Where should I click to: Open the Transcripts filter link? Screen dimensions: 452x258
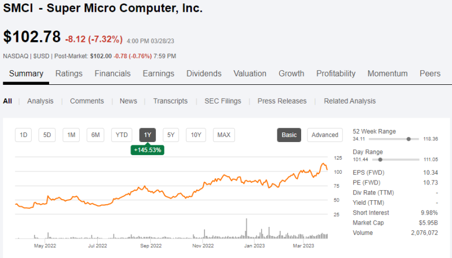pos(170,101)
